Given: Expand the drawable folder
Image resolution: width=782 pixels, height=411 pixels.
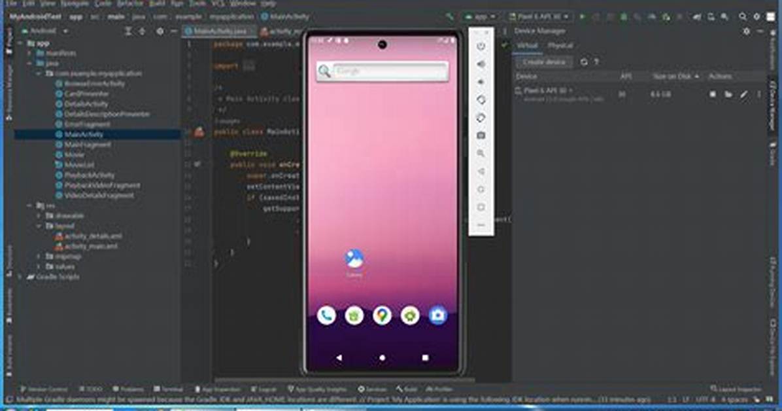Looking at the screenshot, I should (39, 216).
